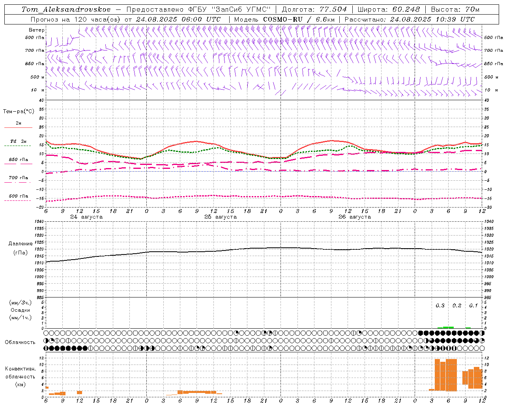Select the 'Тем-ра(°C)' temperature axis label
The height and width of the screenshot is (404, 505).
tap(19, 112)
